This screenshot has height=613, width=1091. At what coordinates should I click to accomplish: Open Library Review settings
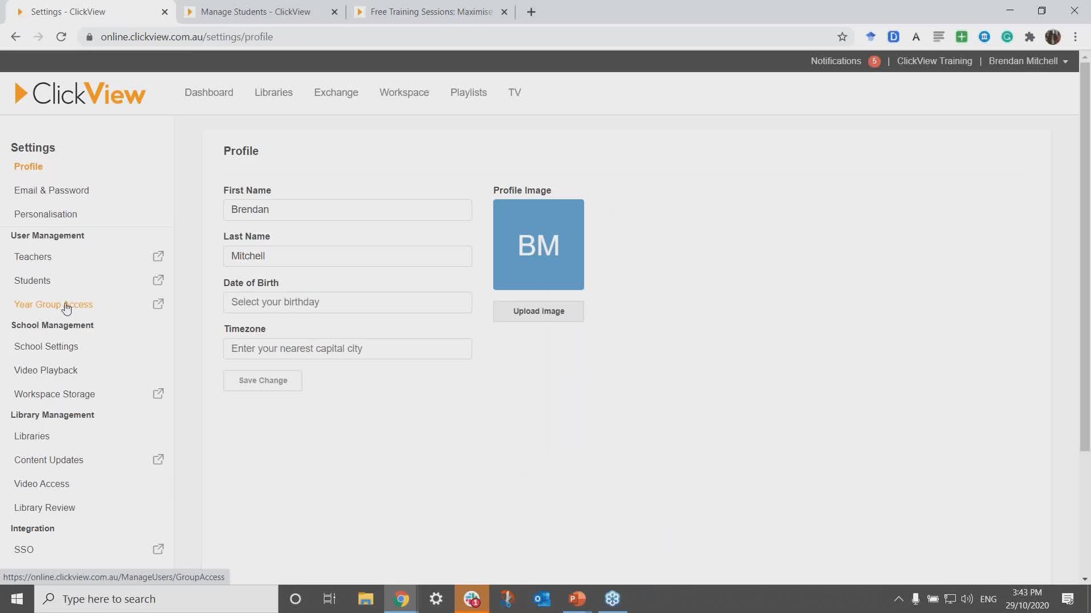44,508
